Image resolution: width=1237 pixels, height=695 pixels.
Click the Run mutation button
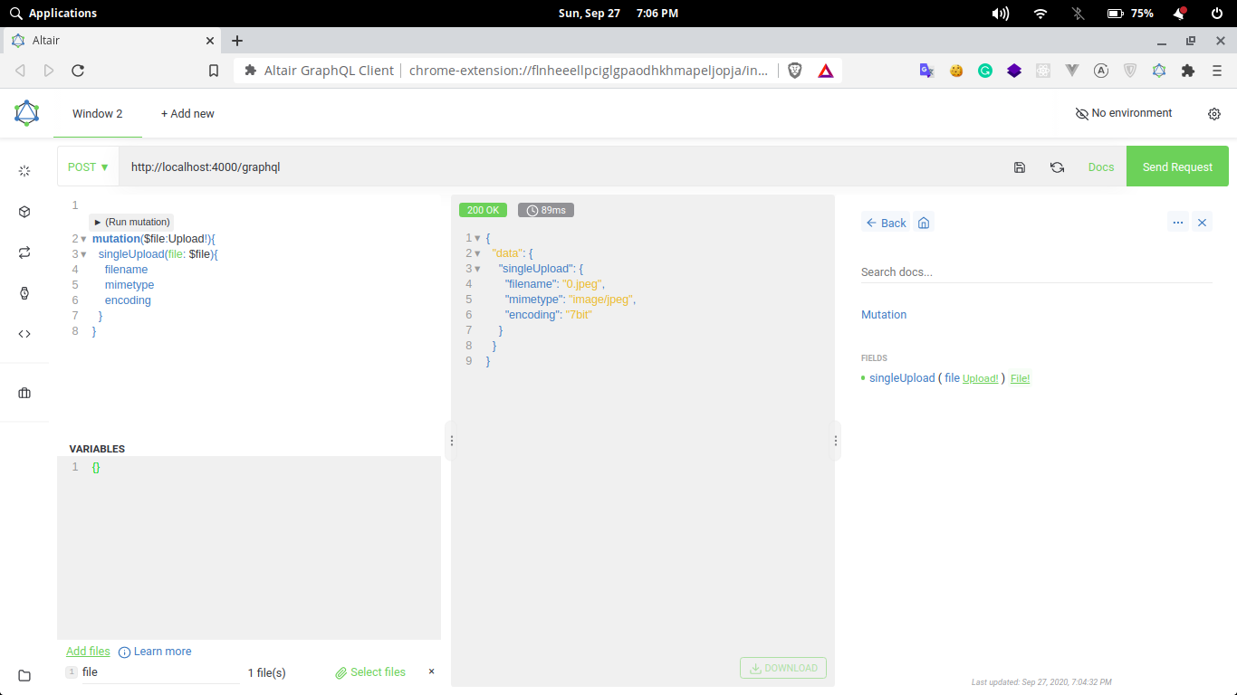131,222
